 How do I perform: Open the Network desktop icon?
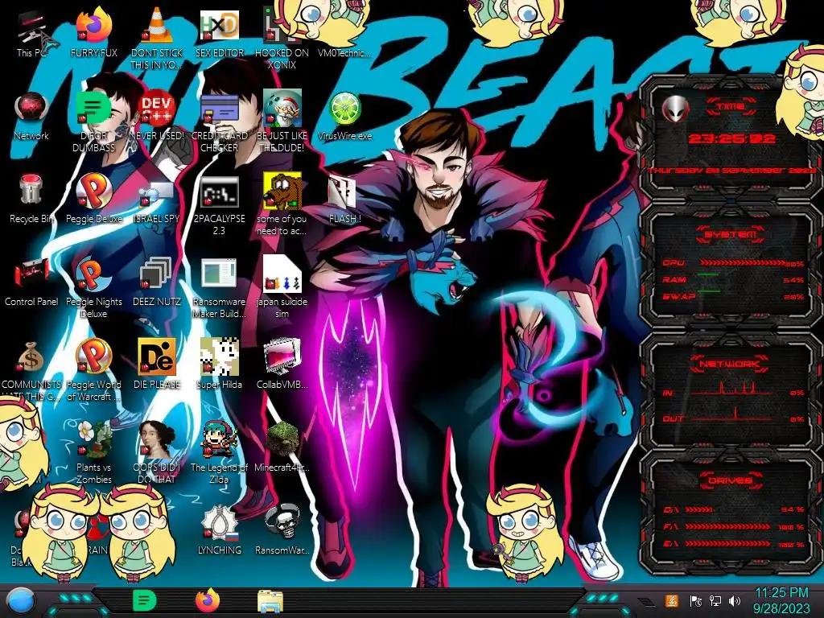[x=31, y=117]
